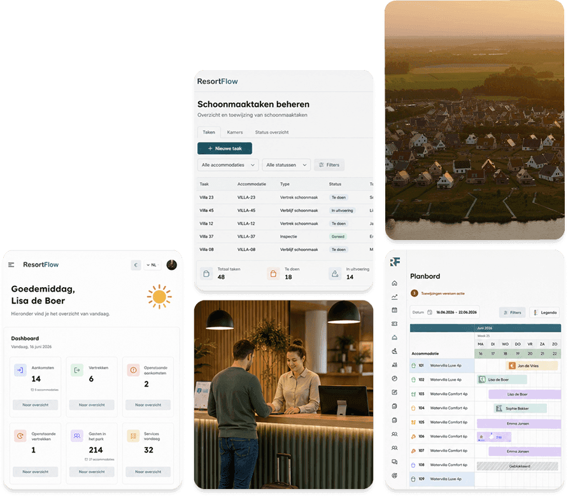Click the Openstaande aankomsten alert icon

coord(133,370)
